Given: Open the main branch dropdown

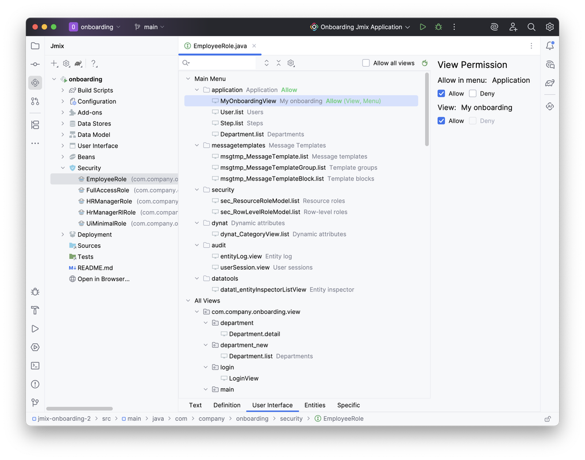Looking at the screenshot, I should click(149, 27).
